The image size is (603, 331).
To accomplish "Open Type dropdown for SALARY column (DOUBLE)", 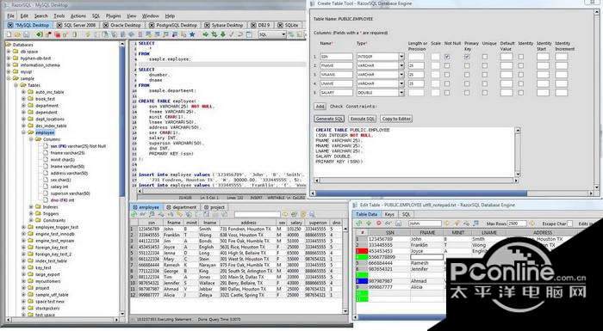I will point(401,93).
